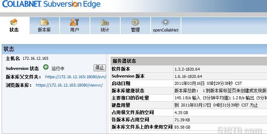Switch to the 版本库 tab label
The image size is (267, 134).
[x=44, y=30]
